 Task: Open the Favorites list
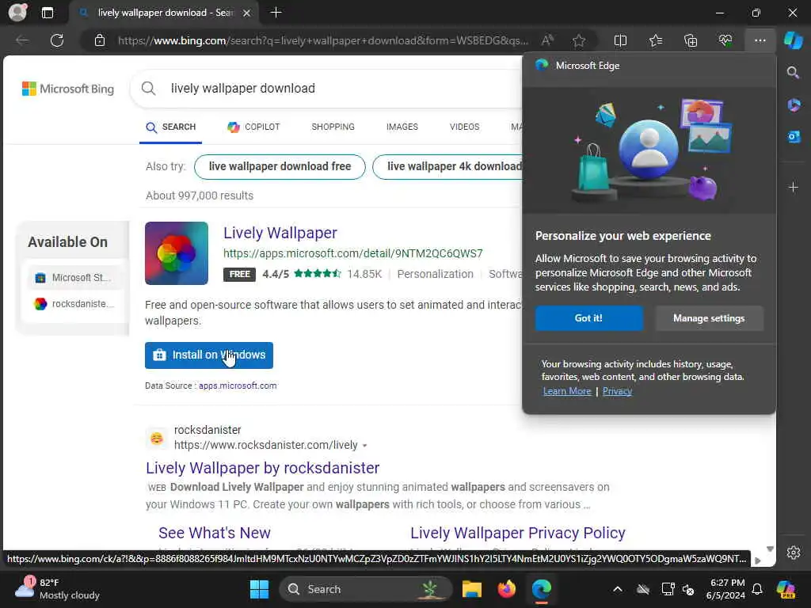click(655, 40)
